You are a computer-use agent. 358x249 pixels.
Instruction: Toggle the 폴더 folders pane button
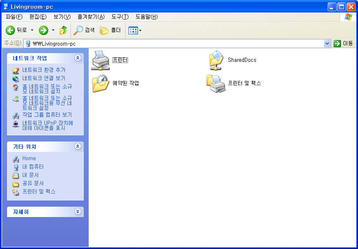[x=110, y=30]
